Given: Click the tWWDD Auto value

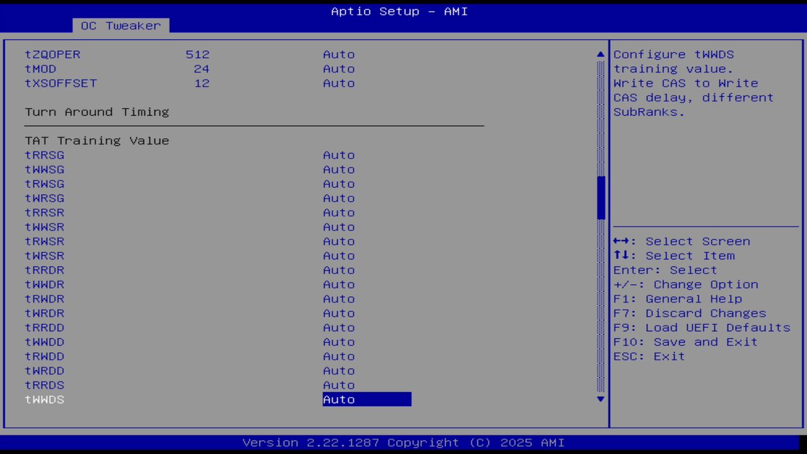Looking at the screenshot, I should 339,342.
